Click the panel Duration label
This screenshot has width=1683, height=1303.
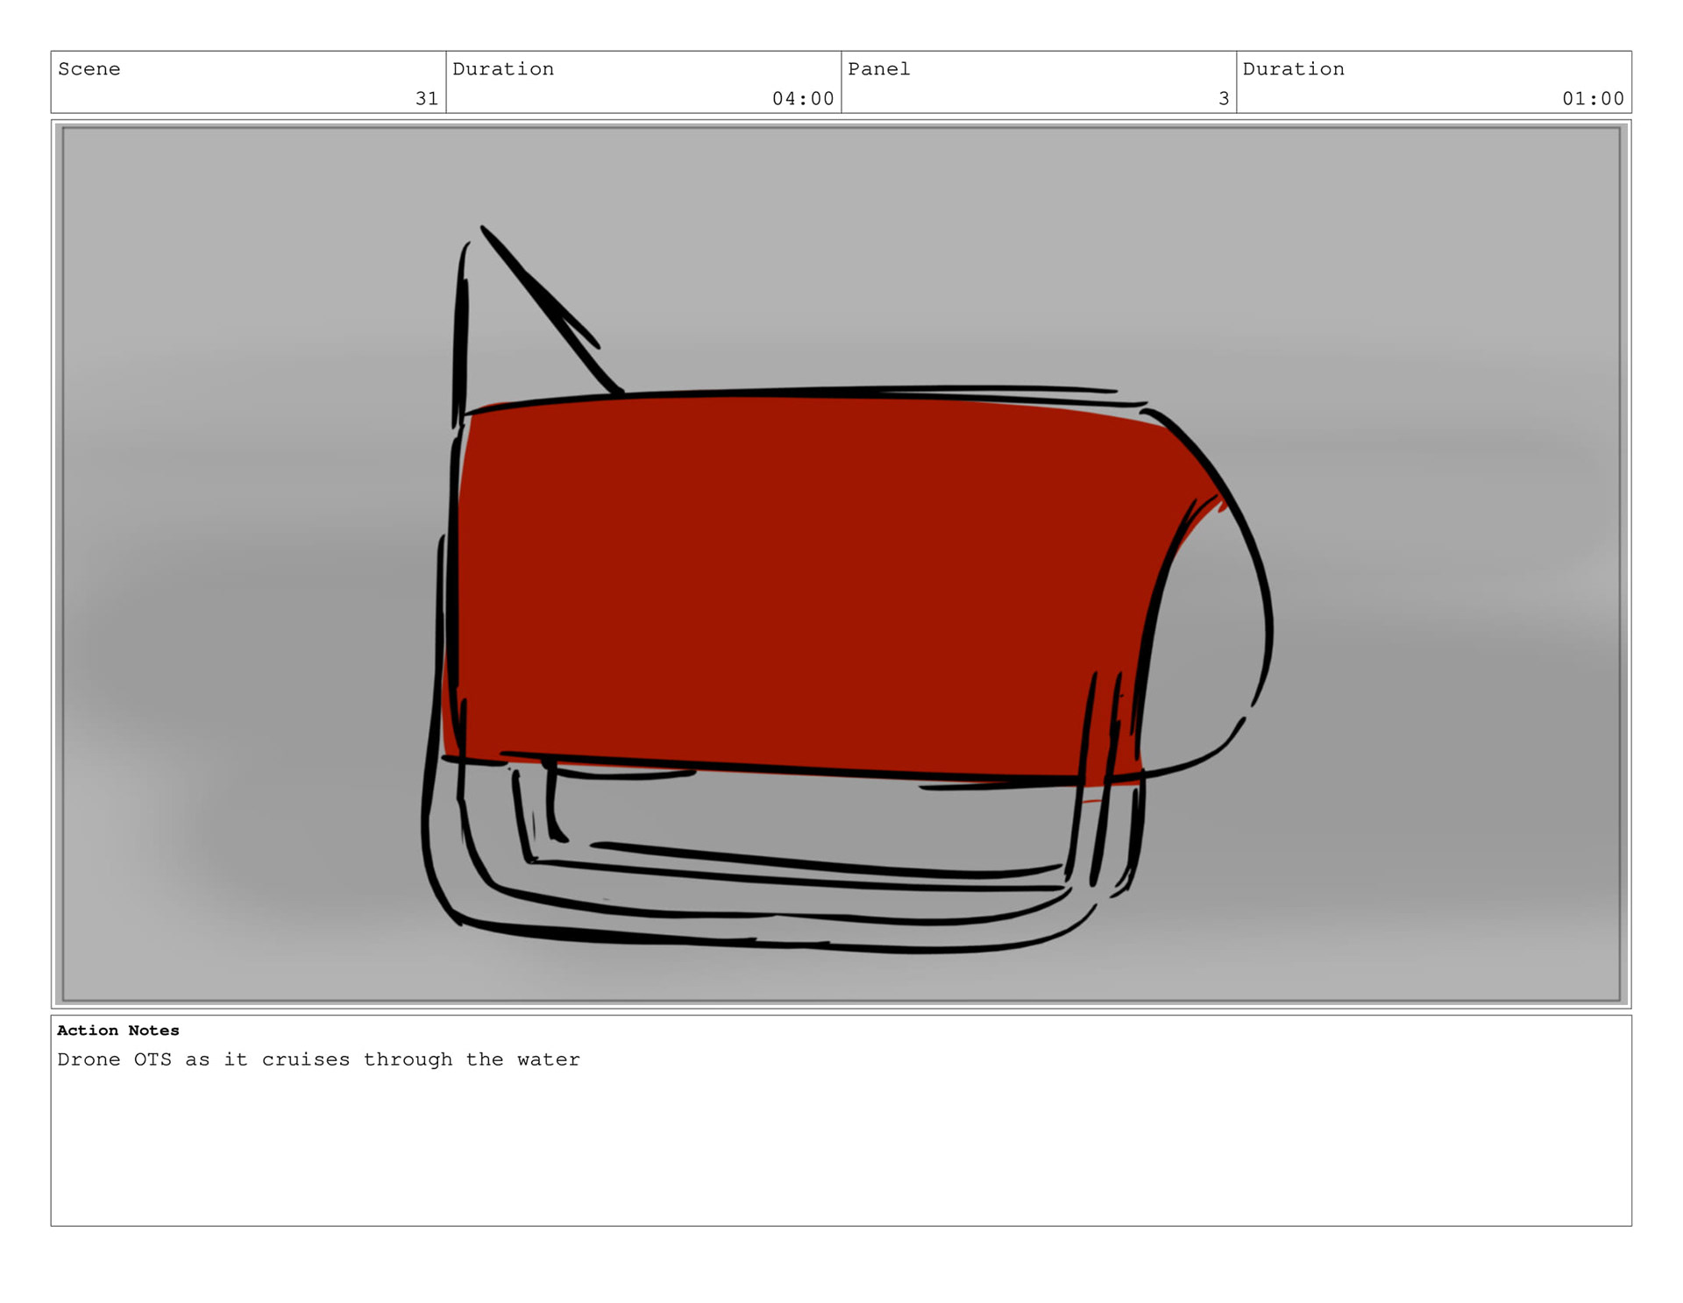point(1293,69)
